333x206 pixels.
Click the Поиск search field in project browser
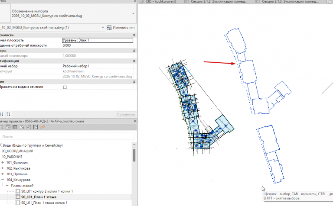click(67, 137)
